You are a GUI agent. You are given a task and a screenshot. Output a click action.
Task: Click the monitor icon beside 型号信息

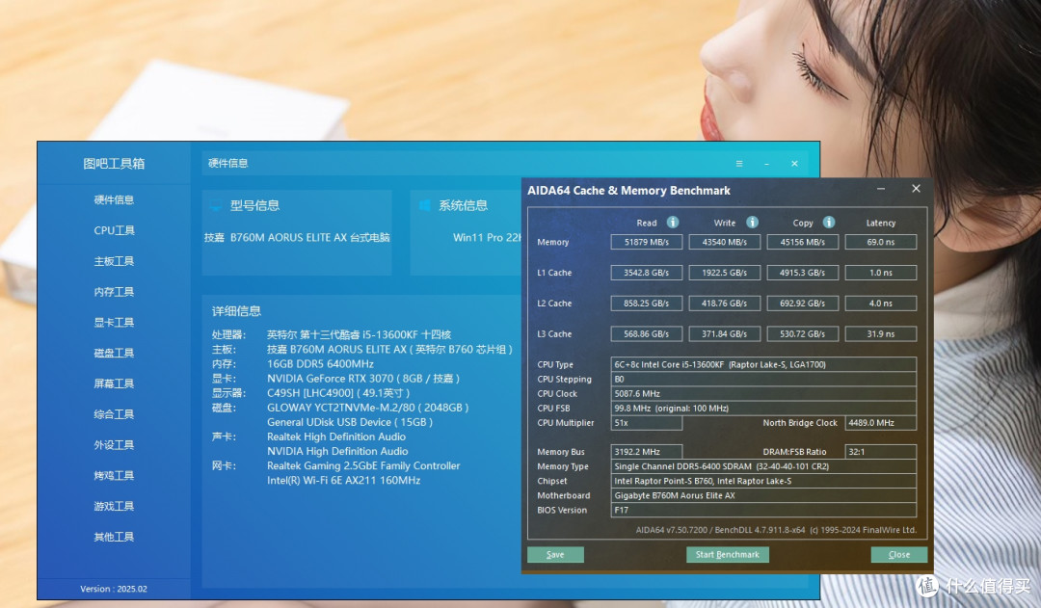[x=216, y=206]
